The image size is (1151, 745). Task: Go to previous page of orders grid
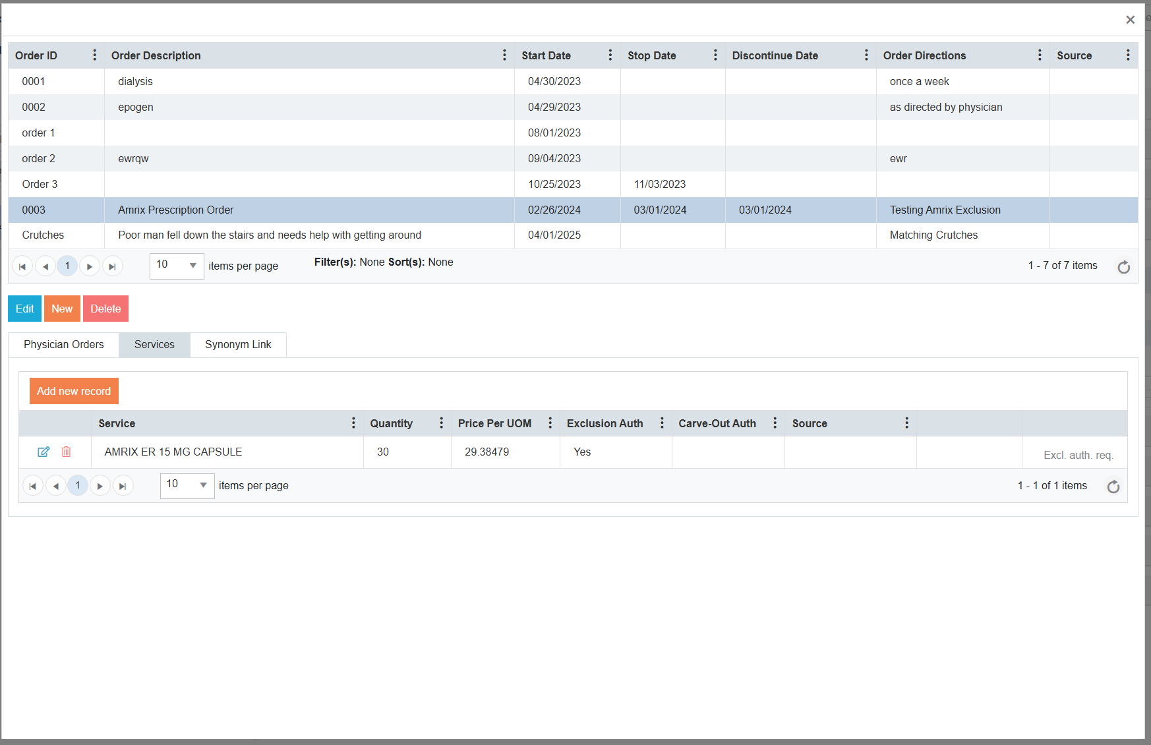[45, 266]
